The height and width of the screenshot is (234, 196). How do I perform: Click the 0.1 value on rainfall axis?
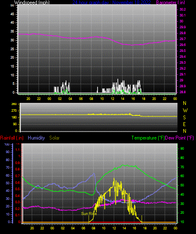click(17, 215)
